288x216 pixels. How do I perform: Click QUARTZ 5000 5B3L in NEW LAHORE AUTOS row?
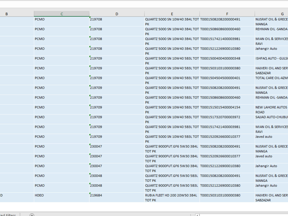(x=172, y=110)
